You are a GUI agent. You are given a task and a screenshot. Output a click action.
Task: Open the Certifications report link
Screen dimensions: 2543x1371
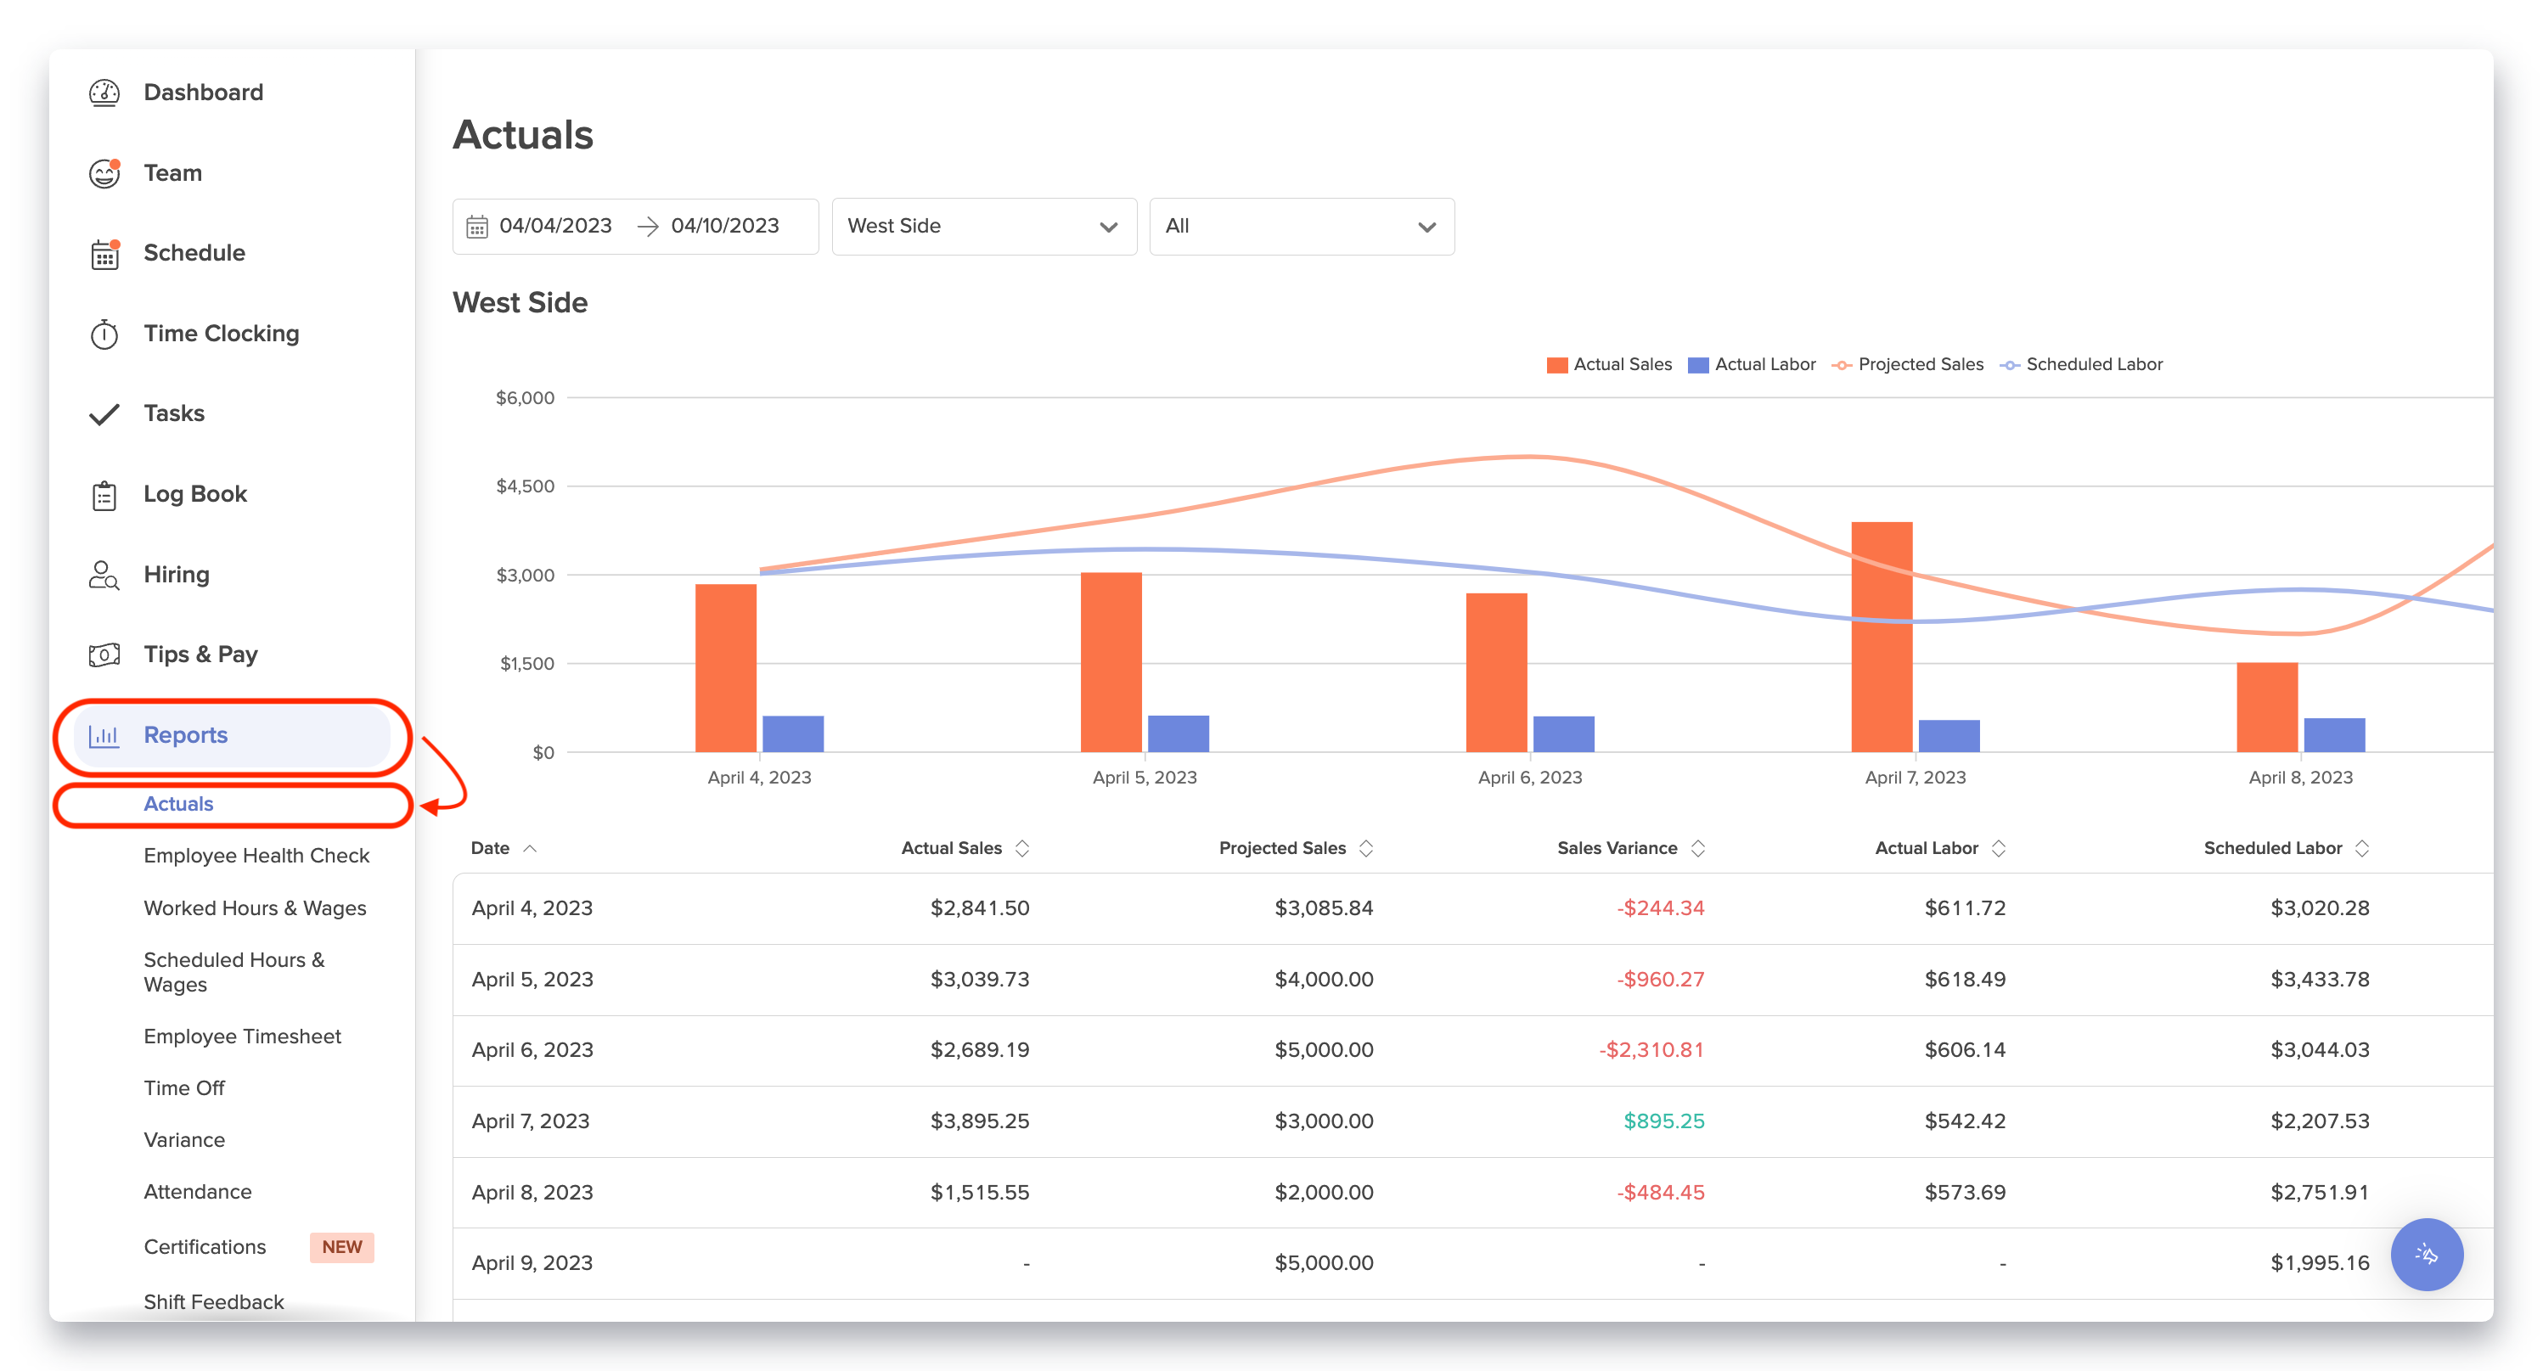coord(205,1246)
